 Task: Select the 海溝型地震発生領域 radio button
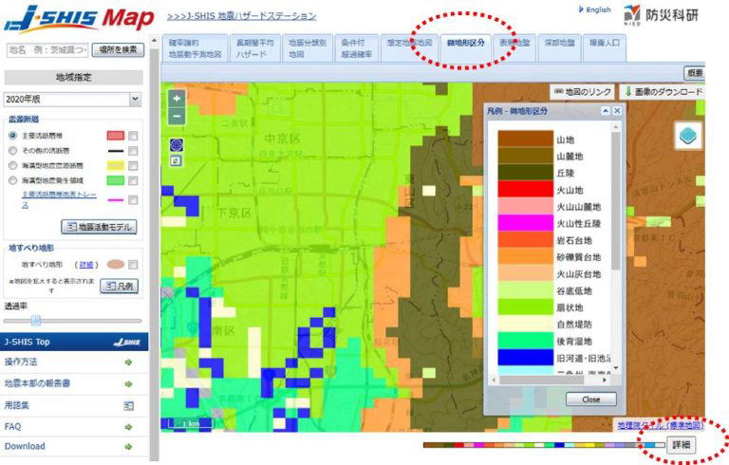point(12,179)
